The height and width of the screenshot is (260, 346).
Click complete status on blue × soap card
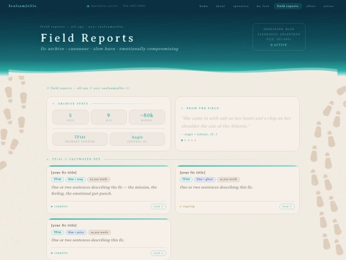(x=60, y=207)
